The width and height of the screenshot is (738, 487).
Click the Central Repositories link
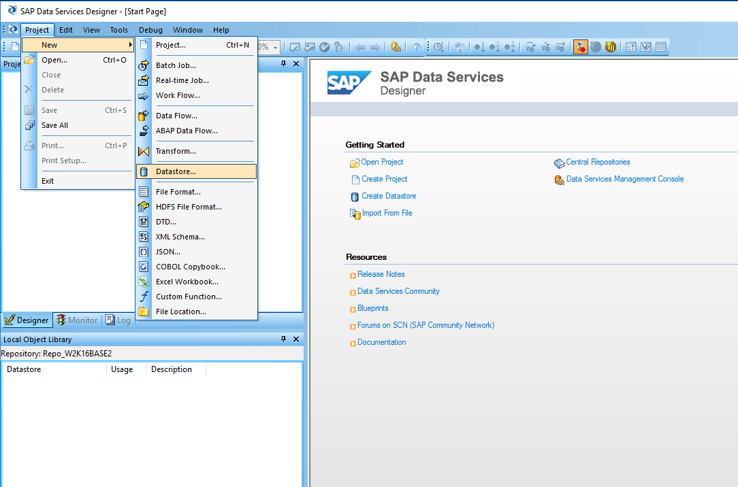(598, 162)
